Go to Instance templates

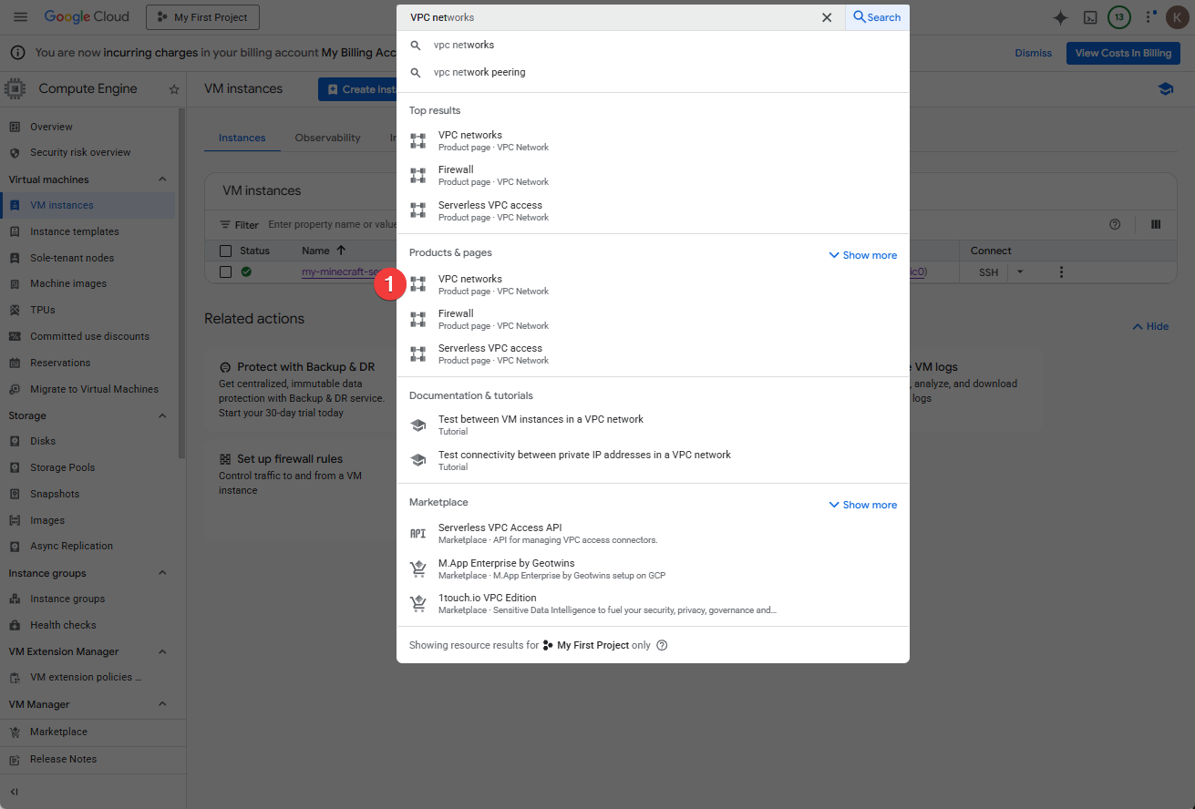coord(75,231)
